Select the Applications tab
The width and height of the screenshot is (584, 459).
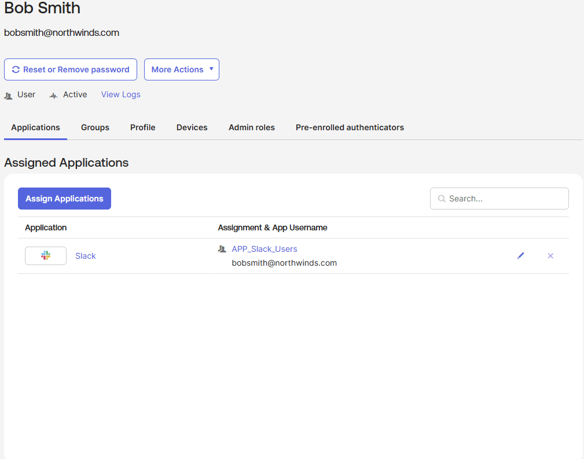coord(35,127)
